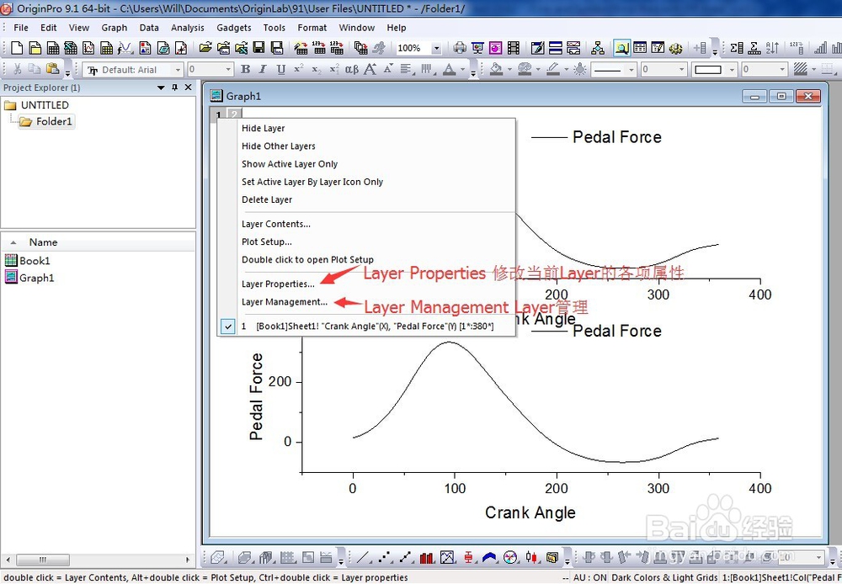Click the Greek αβ symbols button
Screen dimensions: 842x584
point(352,69)
